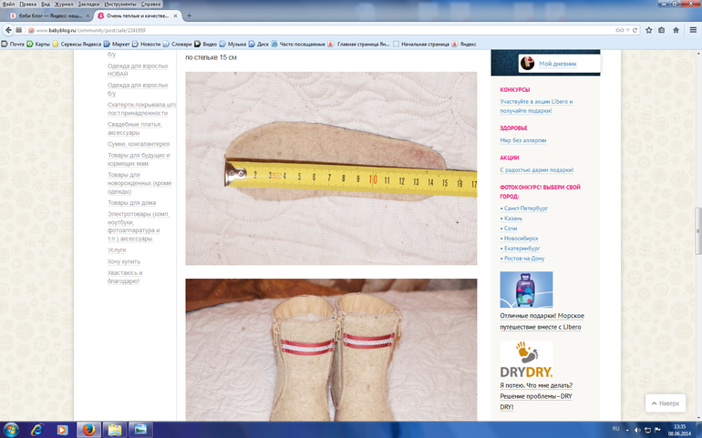Screen dimensions: 702x438
Task: Open 'Свадебные платья, аксессуары' category
Action: 134,128
